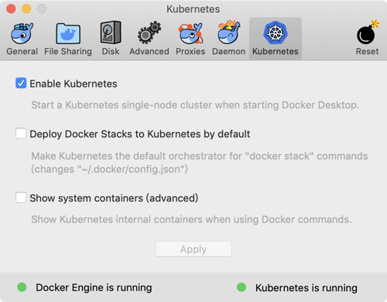Viewport: 387px width, 302px height.
Task: Select the Daemon flaming whale icon
Action: coord(229,33)
